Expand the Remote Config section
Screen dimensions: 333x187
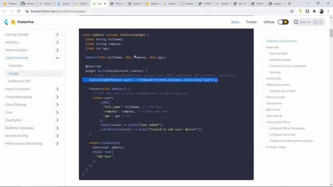(x=57, y=136)
